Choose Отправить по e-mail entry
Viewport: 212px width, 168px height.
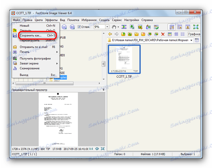tap(36, 47)
